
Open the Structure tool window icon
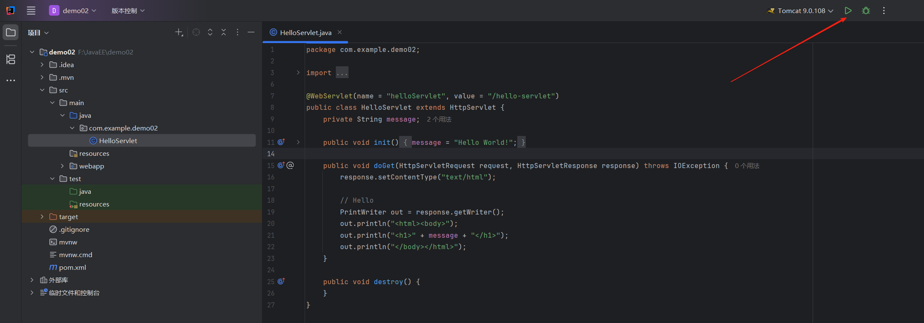11,59
